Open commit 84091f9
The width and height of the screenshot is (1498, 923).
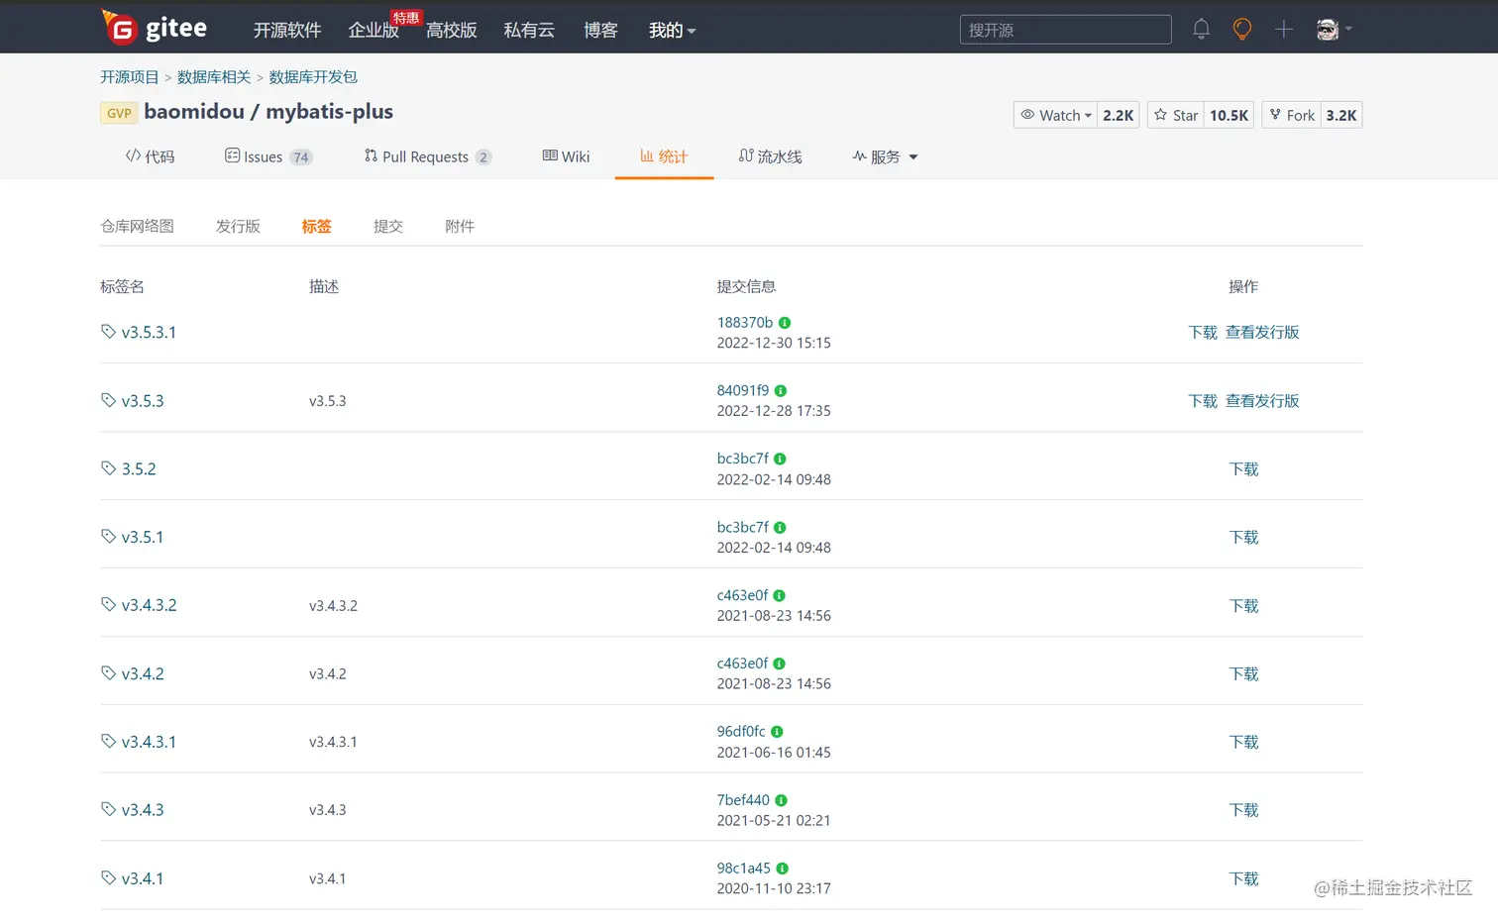[x=743, y=391]
